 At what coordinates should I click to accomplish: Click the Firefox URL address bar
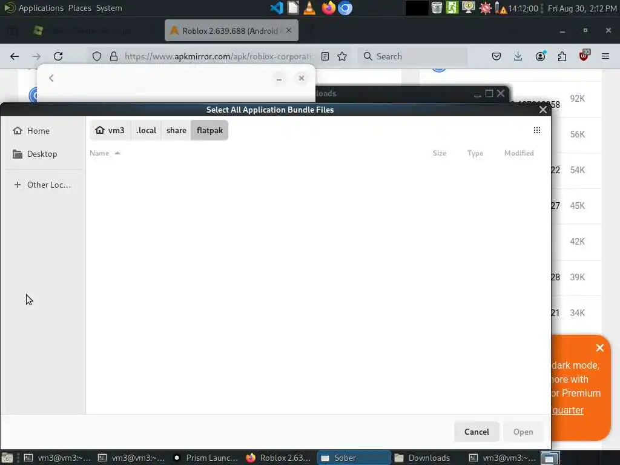coord(217,56)
